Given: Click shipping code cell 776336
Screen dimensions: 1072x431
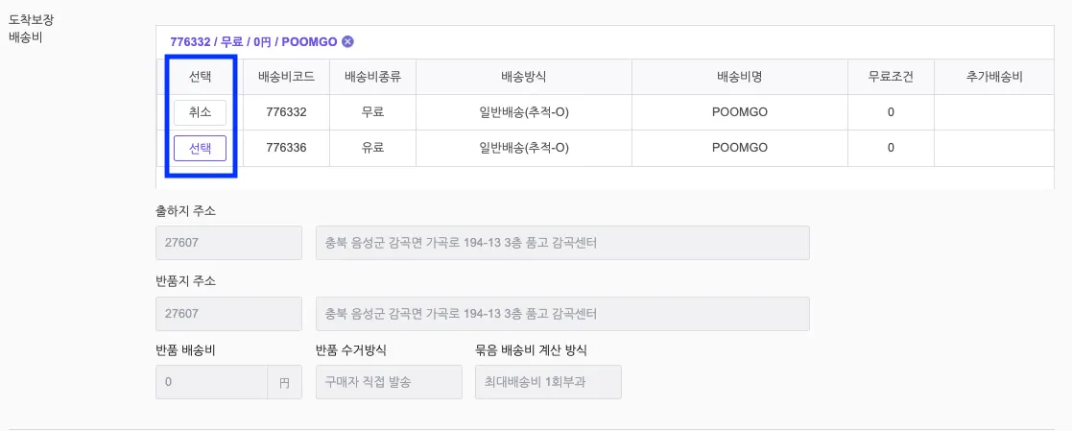Looking at the screenshot, I should pos(286,148).
